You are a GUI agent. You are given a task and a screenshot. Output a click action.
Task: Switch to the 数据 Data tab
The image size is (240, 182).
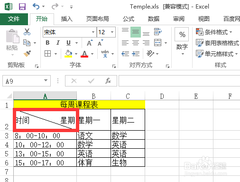[154, 19]
